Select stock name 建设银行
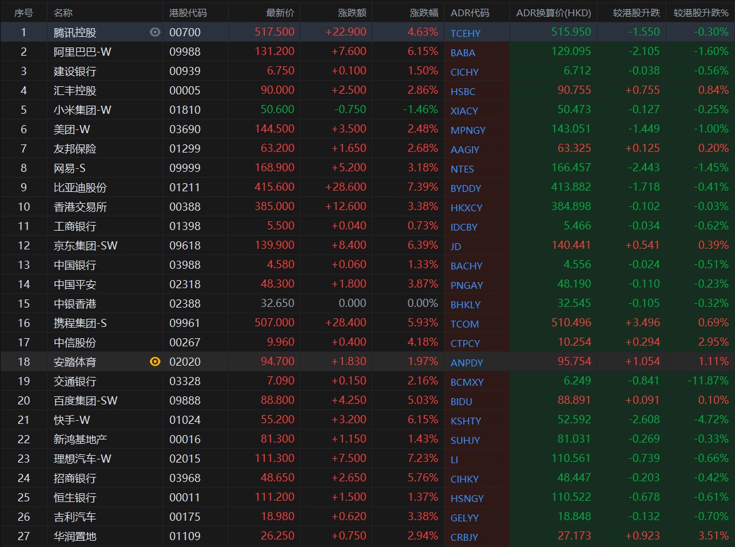Screen dimensions: 735x547 pos(75,71)
